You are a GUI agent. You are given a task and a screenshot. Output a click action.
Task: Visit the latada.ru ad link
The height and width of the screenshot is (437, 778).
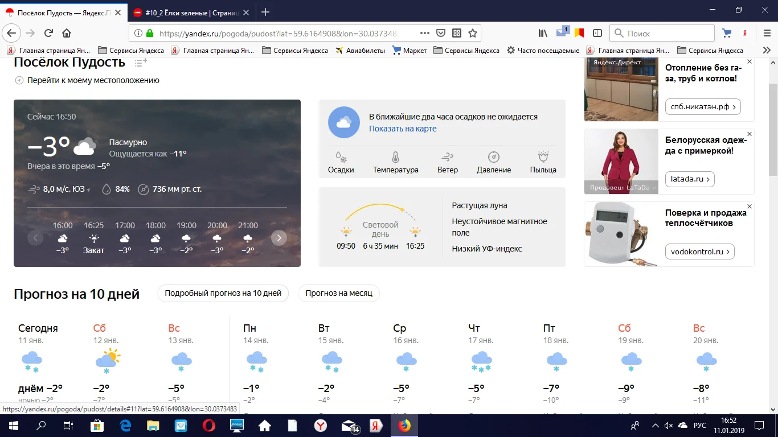690,179
